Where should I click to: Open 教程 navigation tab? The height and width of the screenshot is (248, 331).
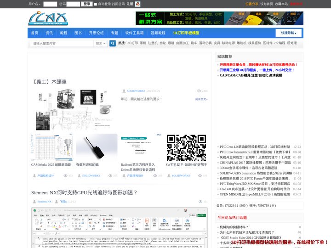coord(63,33)
